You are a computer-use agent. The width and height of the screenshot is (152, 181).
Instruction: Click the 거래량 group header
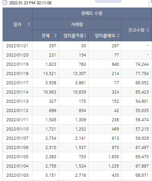(x=77, y=24)
